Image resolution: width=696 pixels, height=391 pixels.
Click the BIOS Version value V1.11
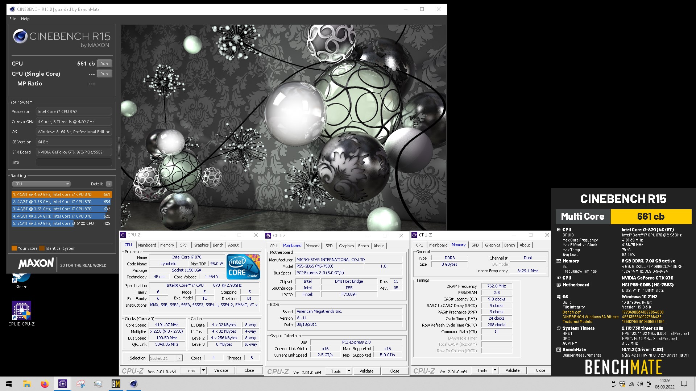click(x=349, y=318)
